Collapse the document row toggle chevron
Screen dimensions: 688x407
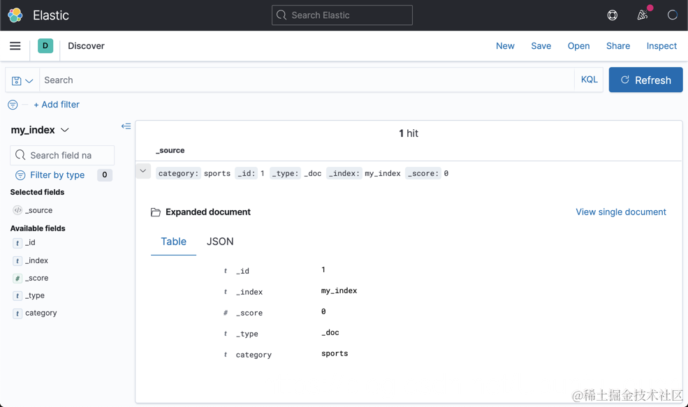coord(143,171)
